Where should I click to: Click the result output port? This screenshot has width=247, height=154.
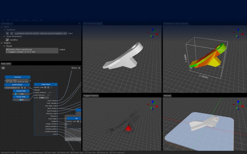[58, 134]
